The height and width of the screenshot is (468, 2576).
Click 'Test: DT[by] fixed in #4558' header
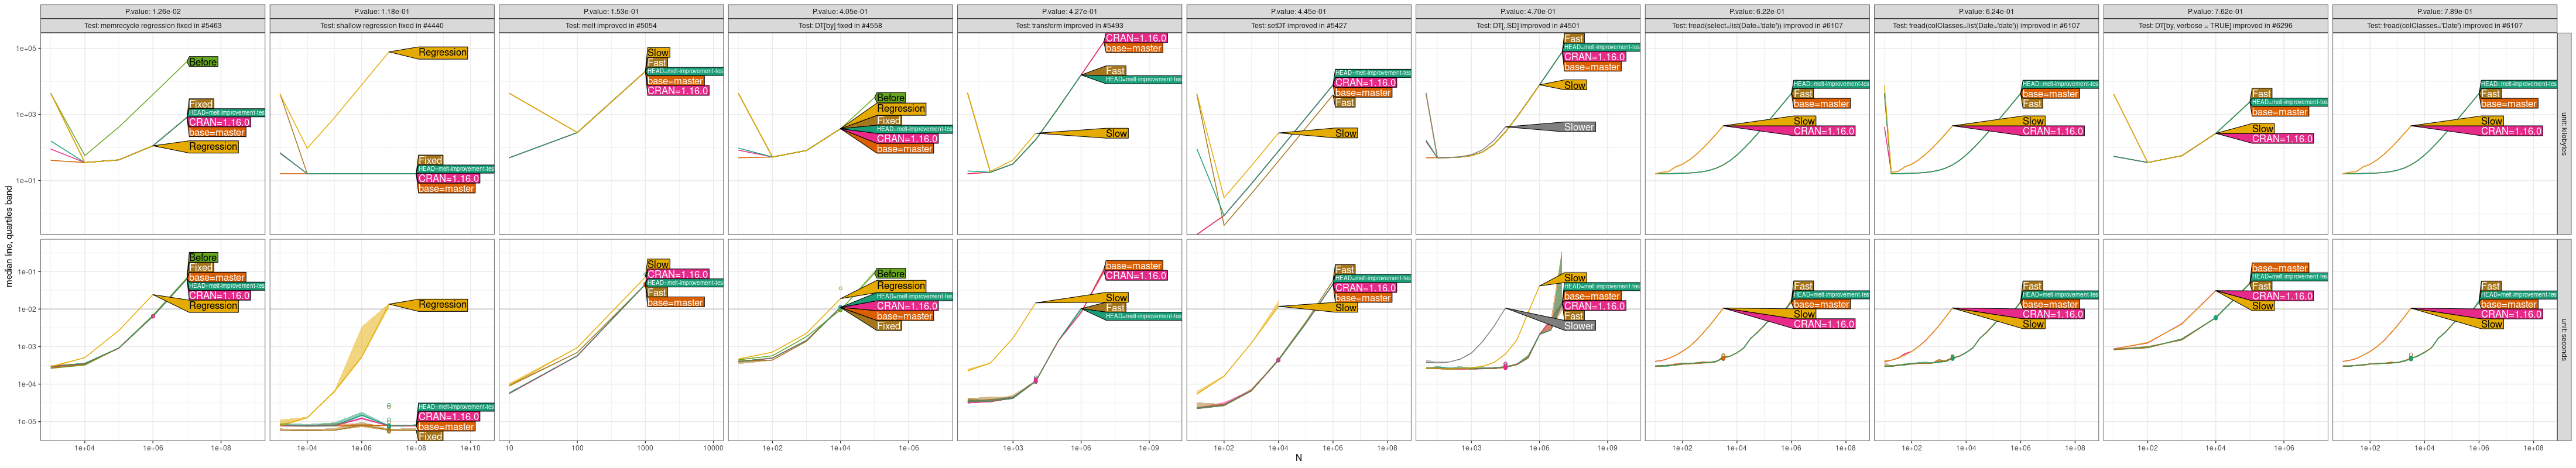(x=840, y=26)
